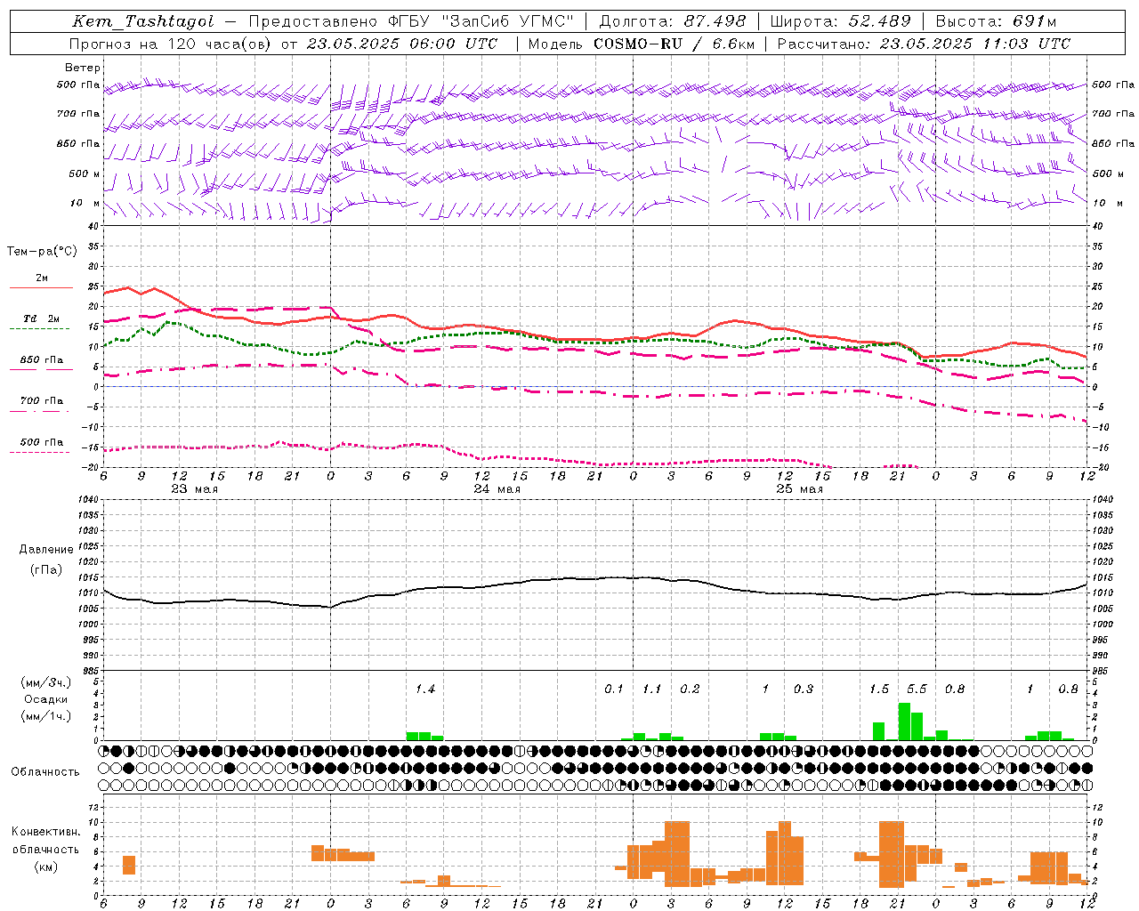Viewport: 1139px width, 911px height.
Task: Click the Долгота: 87.498 value
Action: pos(674,21)
